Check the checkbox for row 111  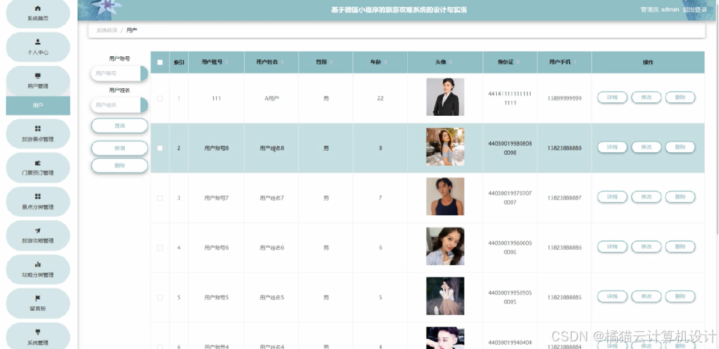(x=160, y=98)
